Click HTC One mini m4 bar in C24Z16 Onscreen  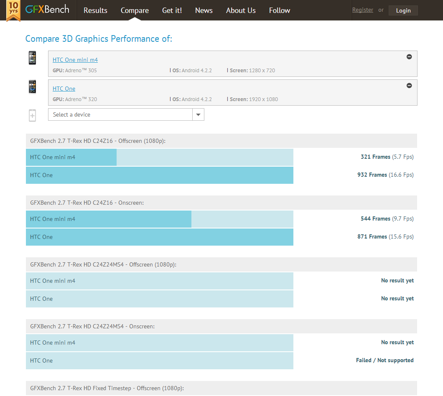pyautogui.click(x=160, y=219)
